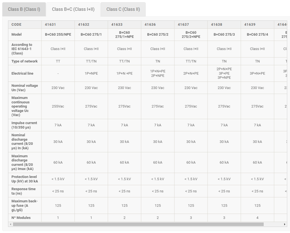Viewport: 290px width, 233px height.
Task: Click the 275Vac value for code 41632
Action: 91,106
